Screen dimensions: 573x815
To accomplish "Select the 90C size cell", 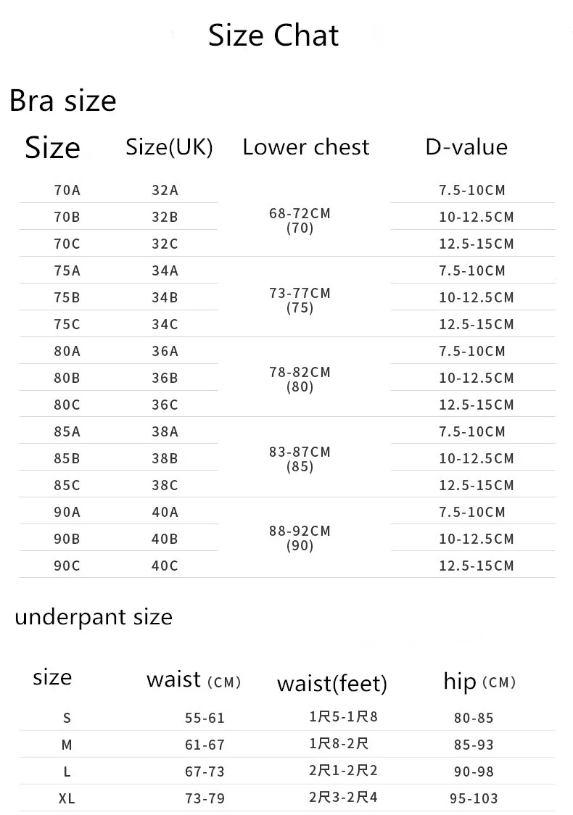I will tap(67, 566).
